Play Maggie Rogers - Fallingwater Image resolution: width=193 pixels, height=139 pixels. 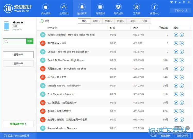[x=176, y=86]
